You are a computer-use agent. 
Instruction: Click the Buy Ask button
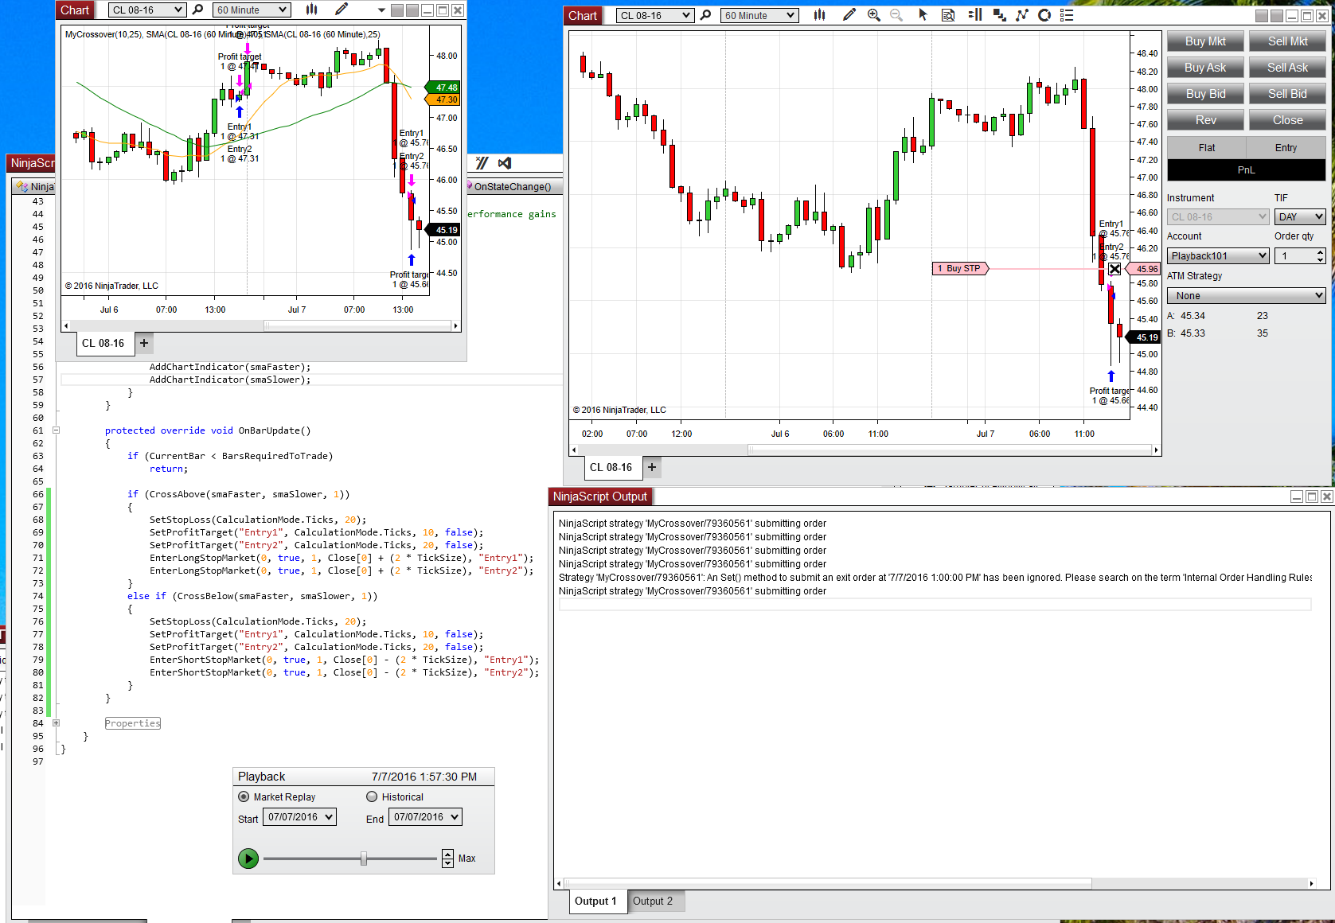click(x=1205, y=68)
